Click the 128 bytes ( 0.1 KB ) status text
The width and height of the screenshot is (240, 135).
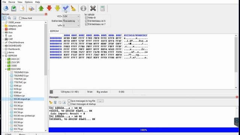pos(70,92)
